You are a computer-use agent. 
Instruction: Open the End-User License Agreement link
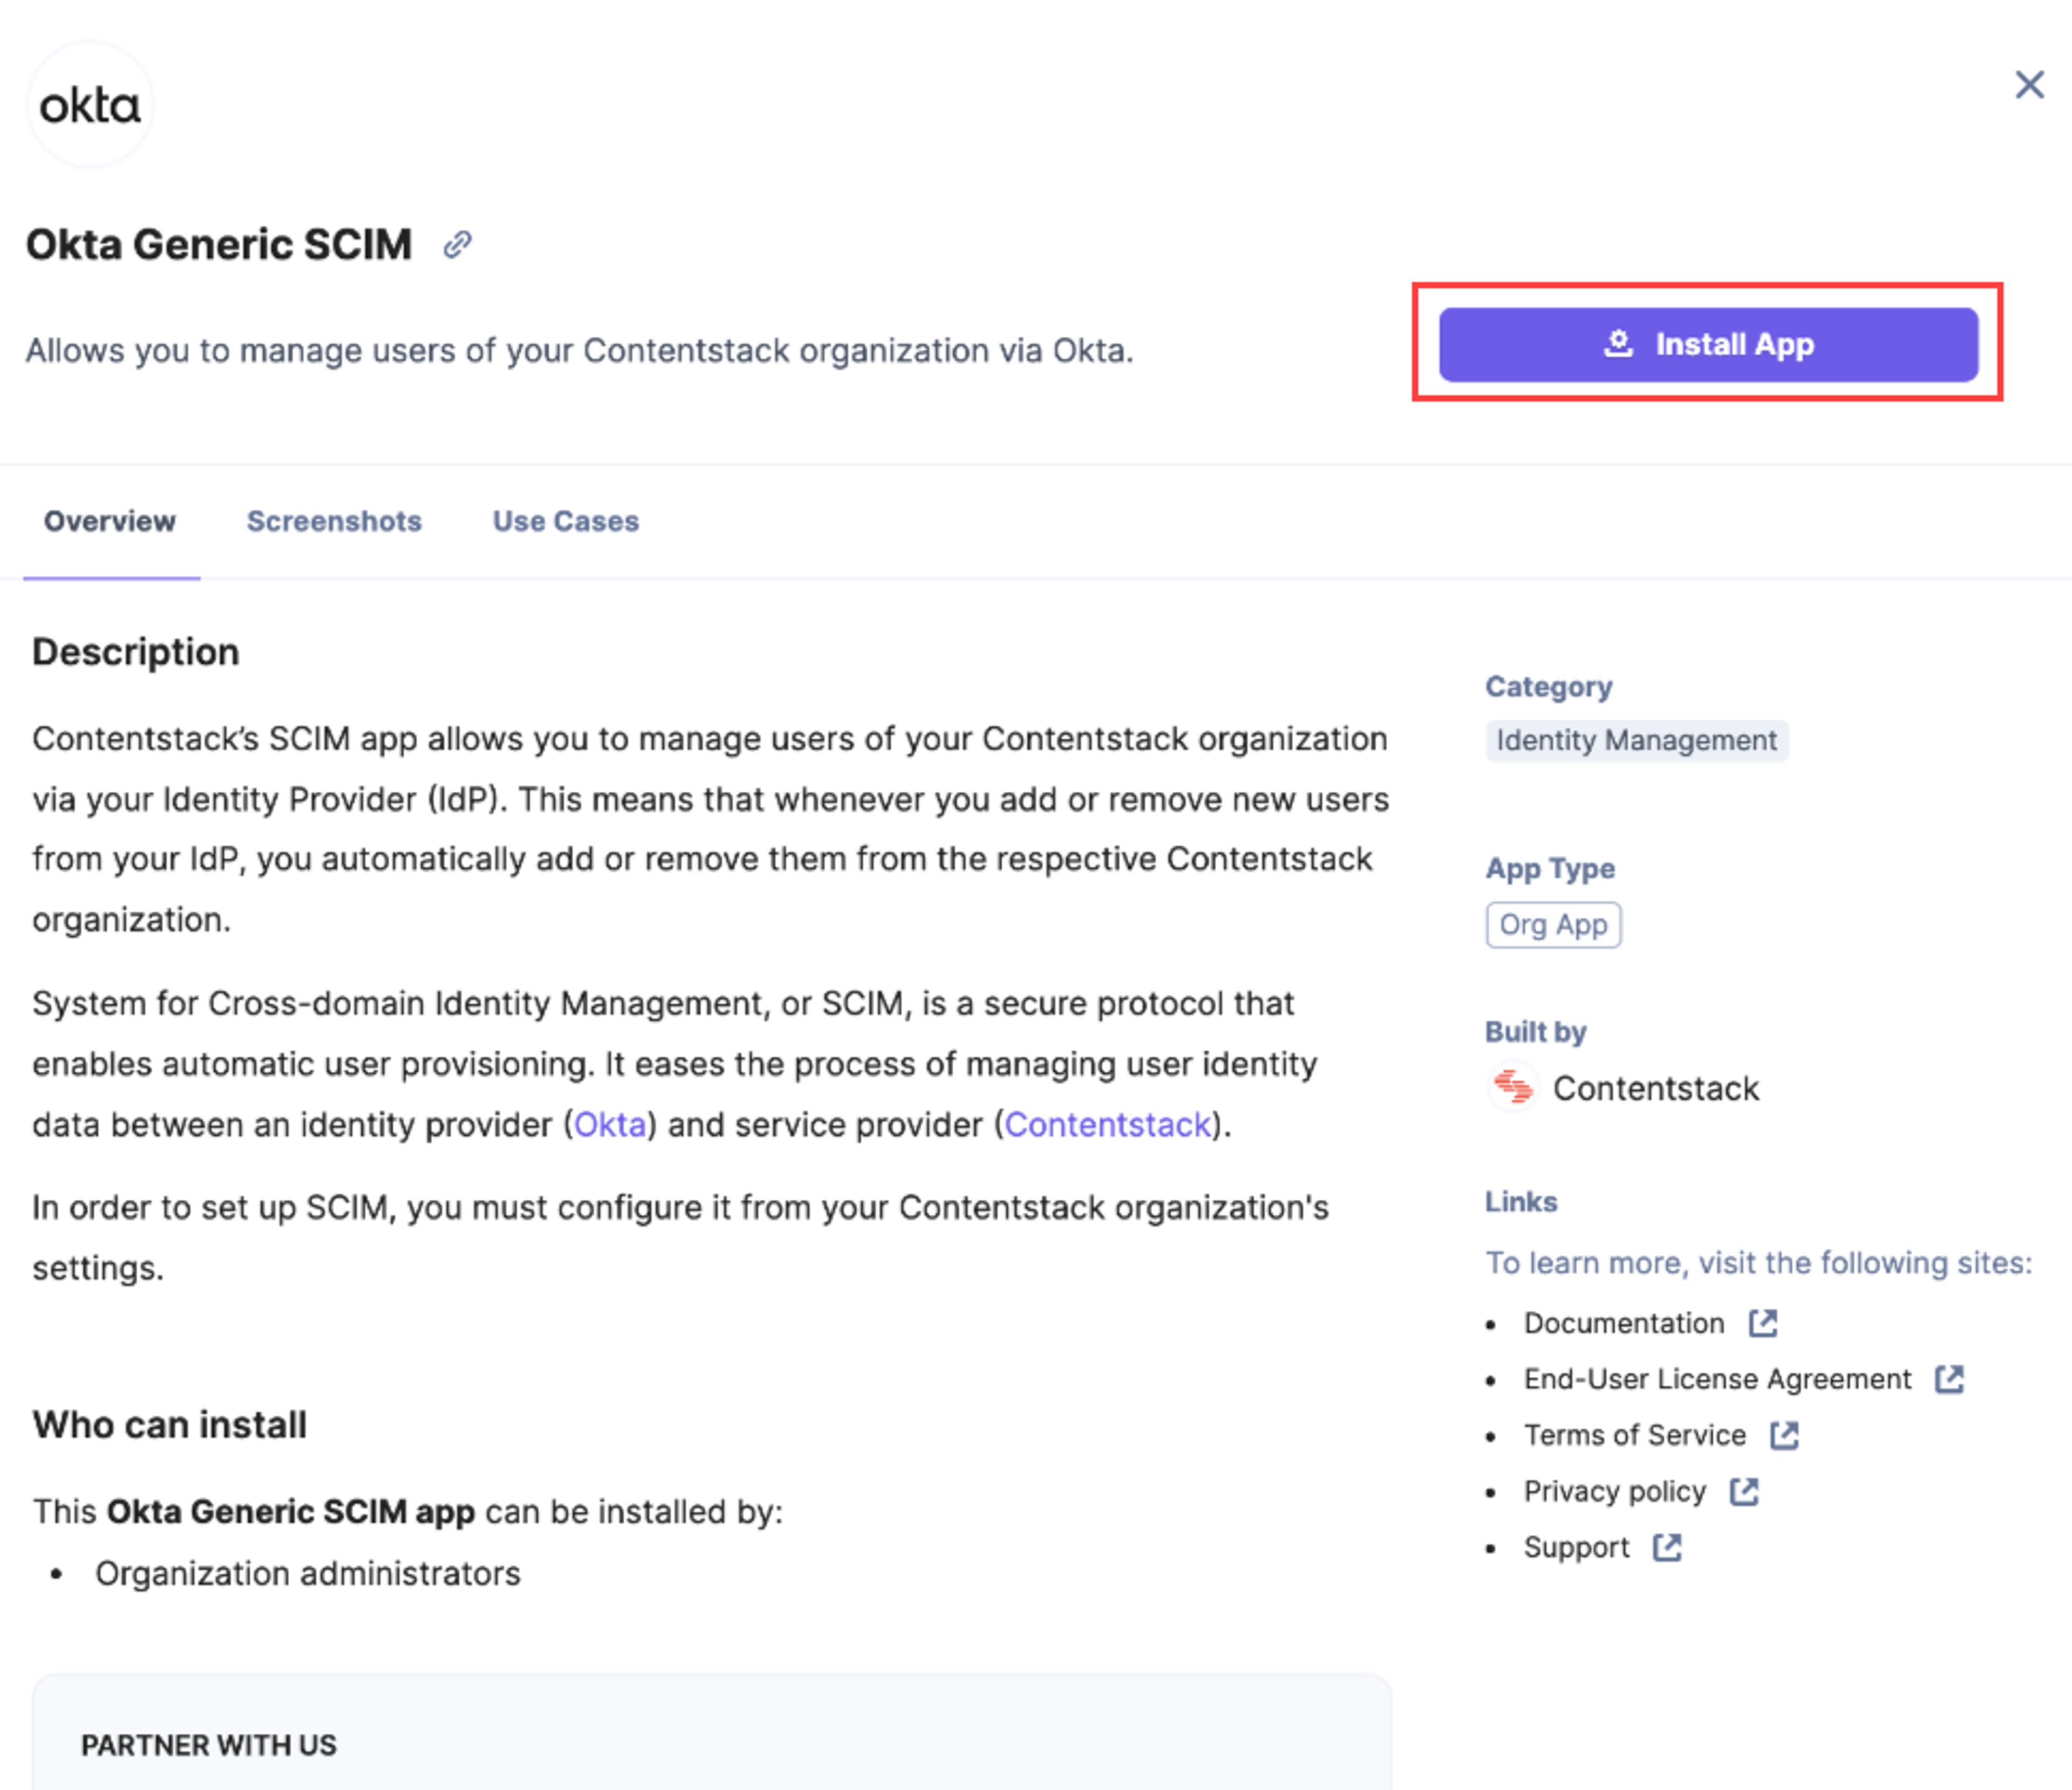1717,1379
